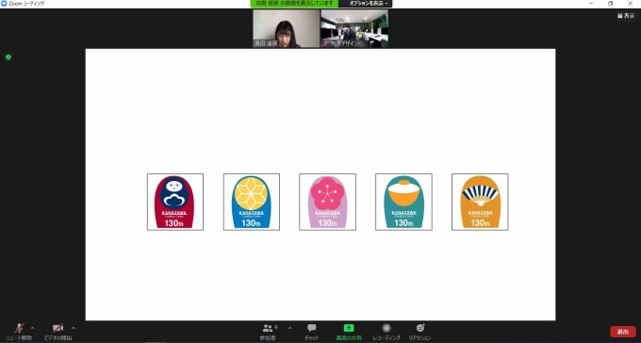The width and height of the screenshot is (641, 343).
Task: Select the office room video thumbnail
Action: coord(354,28)
